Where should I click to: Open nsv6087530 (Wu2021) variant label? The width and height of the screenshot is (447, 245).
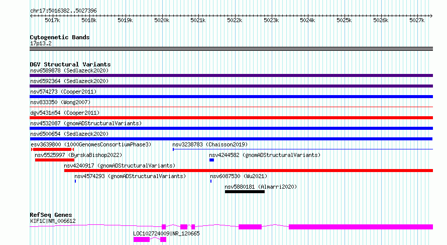tap(239, 176)
